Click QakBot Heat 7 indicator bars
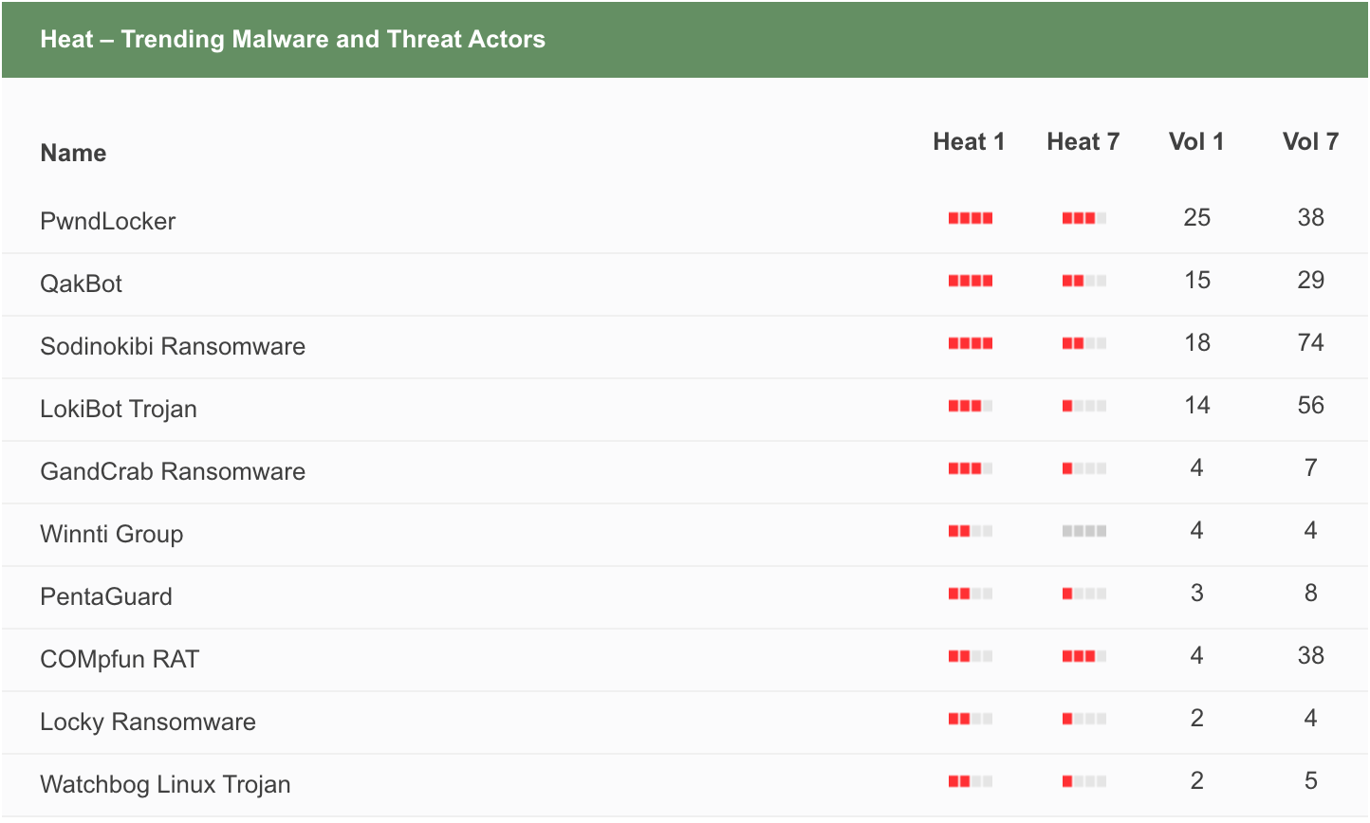The width and height of the screenshot is (1370, 823). pyautogui.click(x=1084, y=281)
